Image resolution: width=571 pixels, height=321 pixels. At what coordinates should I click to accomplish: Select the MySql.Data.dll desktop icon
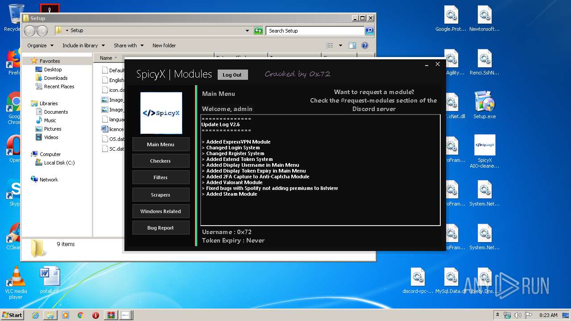tap(451, 281)
